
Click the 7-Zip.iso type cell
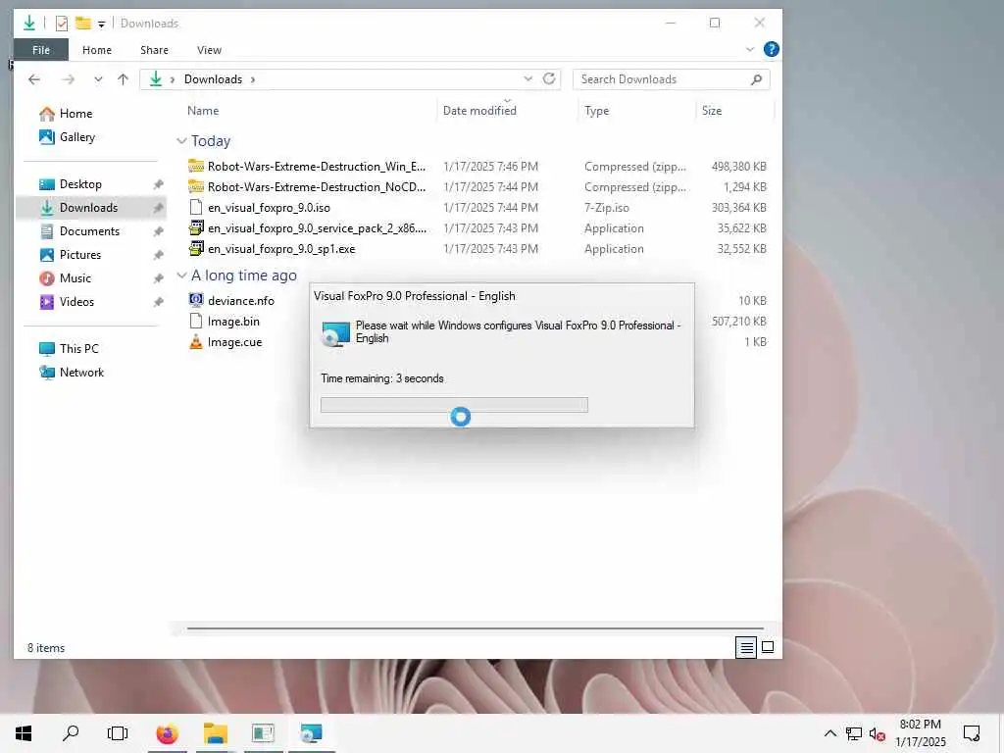click(x=606, y=208)
